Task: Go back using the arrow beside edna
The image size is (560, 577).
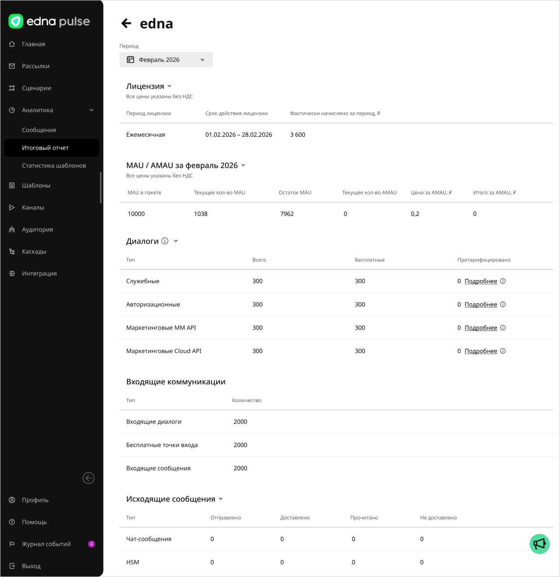Action: tap(126, 23)
